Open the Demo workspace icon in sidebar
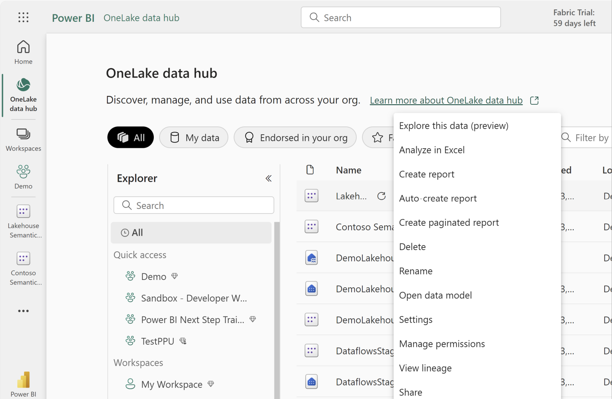612x399 pixels. (23, 177)
